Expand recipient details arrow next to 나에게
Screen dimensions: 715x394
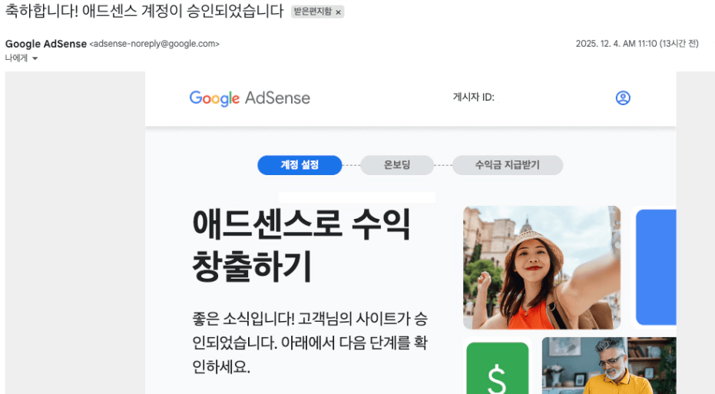click(35, 58)
